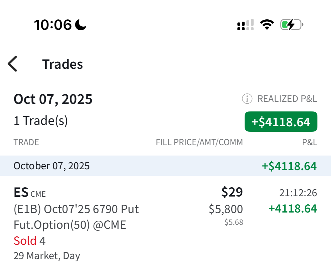Tap the Wi-Fi status icon

click(267, 25)
